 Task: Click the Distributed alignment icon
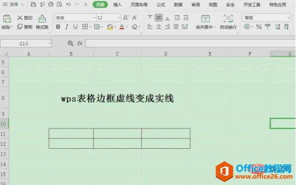(x=185, y=26)
